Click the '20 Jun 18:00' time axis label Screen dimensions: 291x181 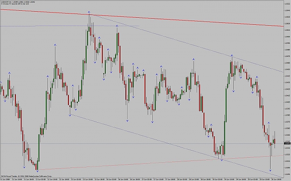(276, 180)
